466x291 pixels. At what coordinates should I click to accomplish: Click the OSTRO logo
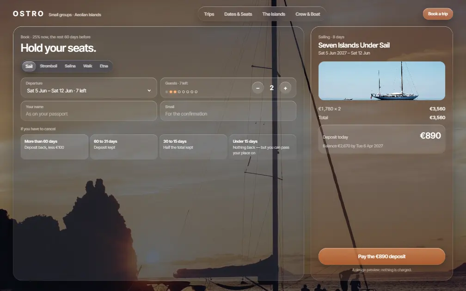point(28,14)
